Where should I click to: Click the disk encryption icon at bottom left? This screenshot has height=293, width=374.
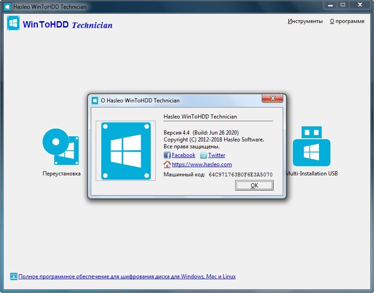pyautogui.click(x=13, y=276)
